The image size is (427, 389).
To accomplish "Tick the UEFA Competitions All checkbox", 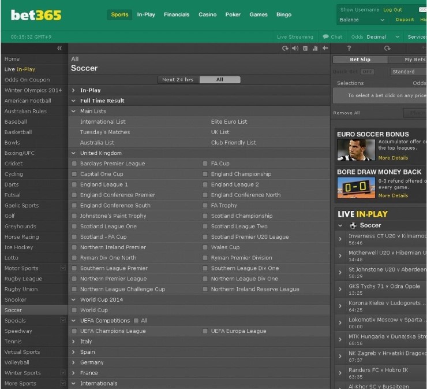I will pyautogui.click(x=136, y=321).
